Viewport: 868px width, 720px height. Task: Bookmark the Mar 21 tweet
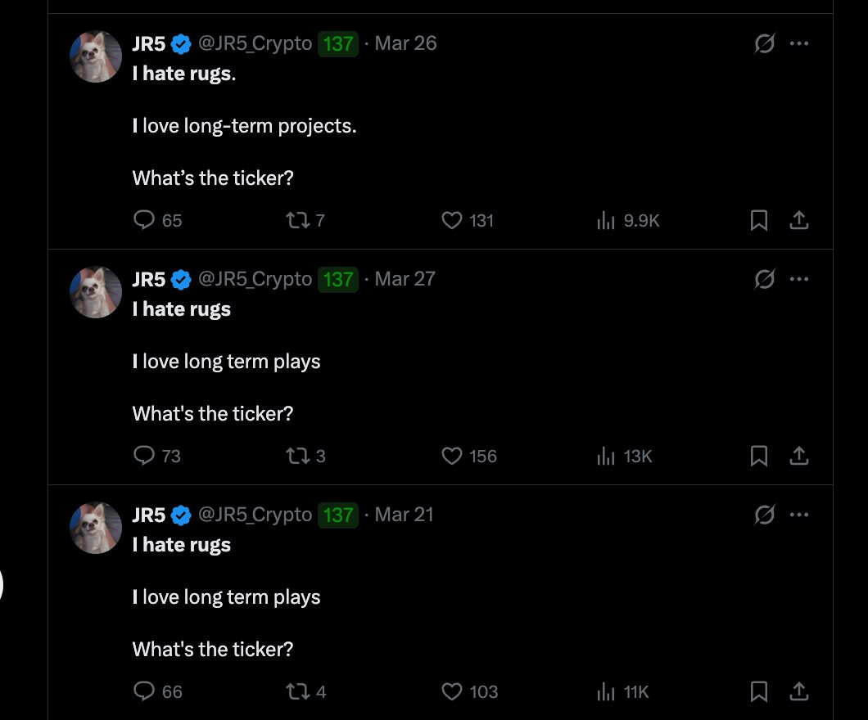click(759, 691)
